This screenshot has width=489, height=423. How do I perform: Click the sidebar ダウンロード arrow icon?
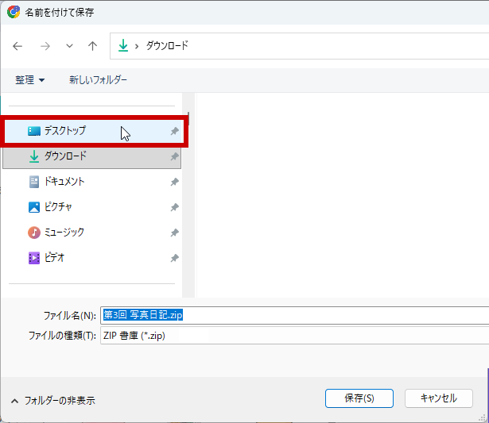tap(34, 156)
